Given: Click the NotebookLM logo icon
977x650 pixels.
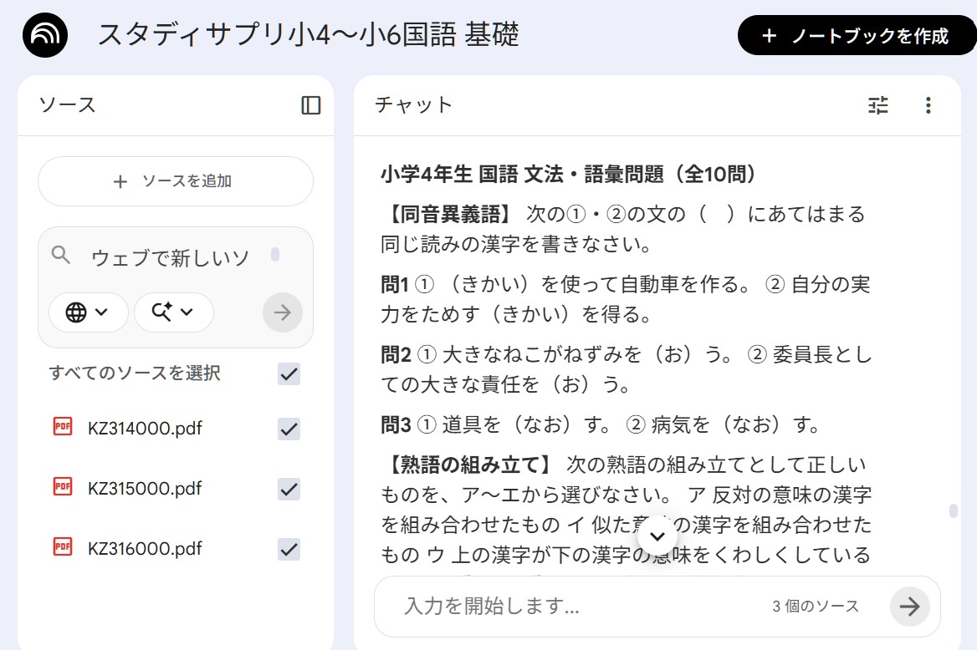Looking at the screenshot, I should click(43, 36).
